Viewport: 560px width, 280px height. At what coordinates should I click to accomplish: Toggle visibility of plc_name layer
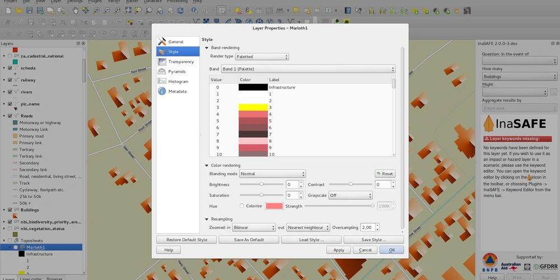pos(10,104)
